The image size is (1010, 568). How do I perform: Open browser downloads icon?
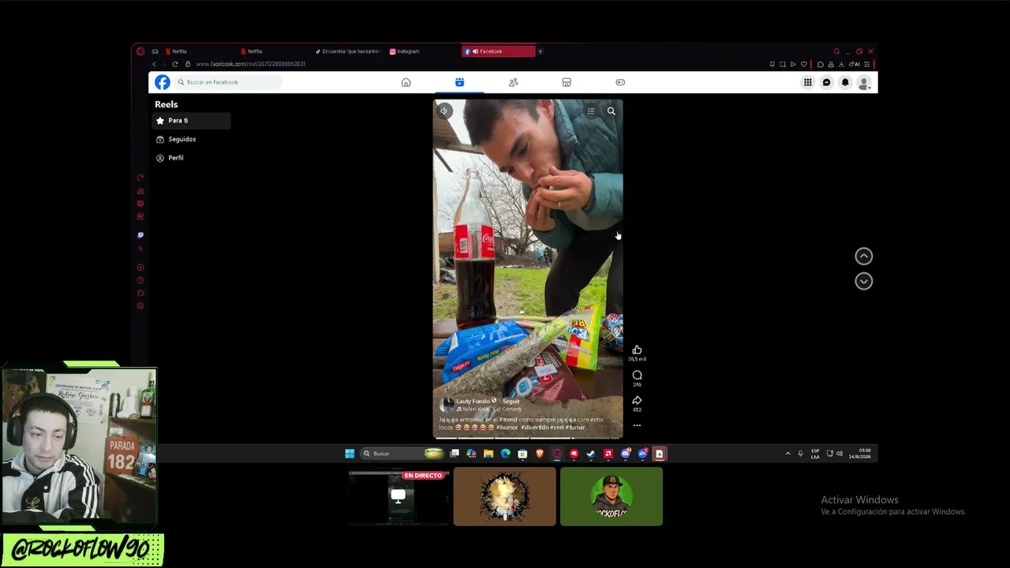coord(840,64)
